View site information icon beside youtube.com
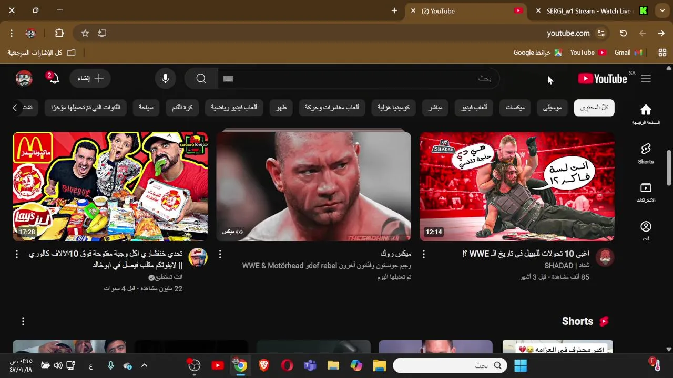This screenshot has width=673, height=378. (x=601, y=33)
